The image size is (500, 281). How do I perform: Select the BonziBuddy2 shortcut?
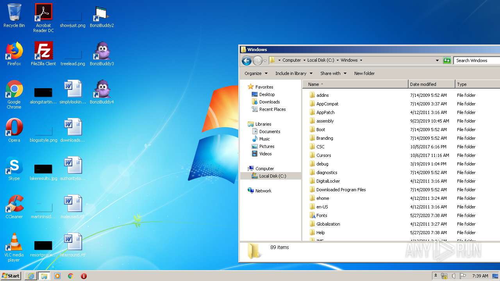(x=102, y=16)
